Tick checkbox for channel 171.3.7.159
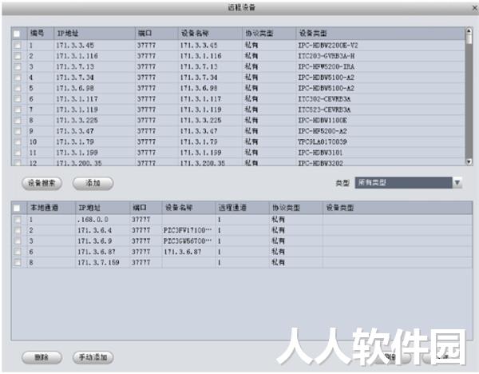 tap(18, 262)
